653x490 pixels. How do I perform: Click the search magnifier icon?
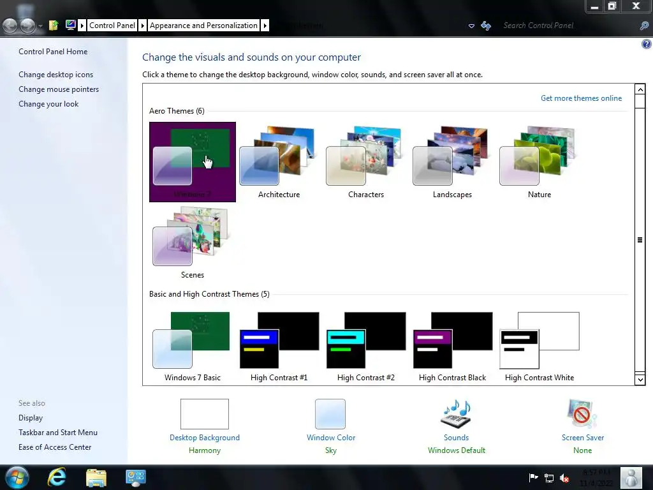pyautogui.click(x=644, y=26)
